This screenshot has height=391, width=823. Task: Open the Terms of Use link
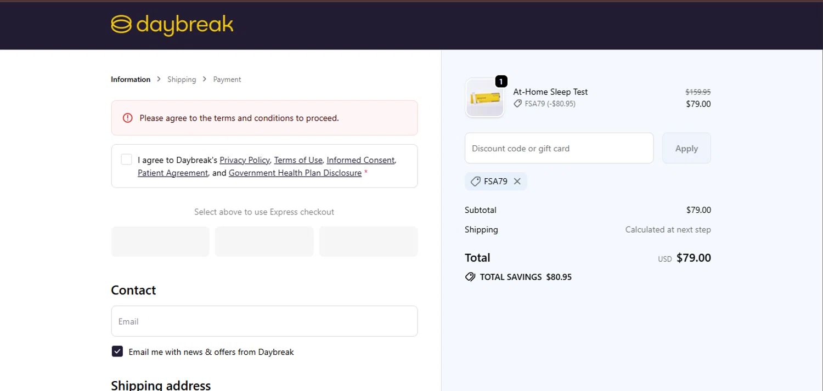(298, 160)
